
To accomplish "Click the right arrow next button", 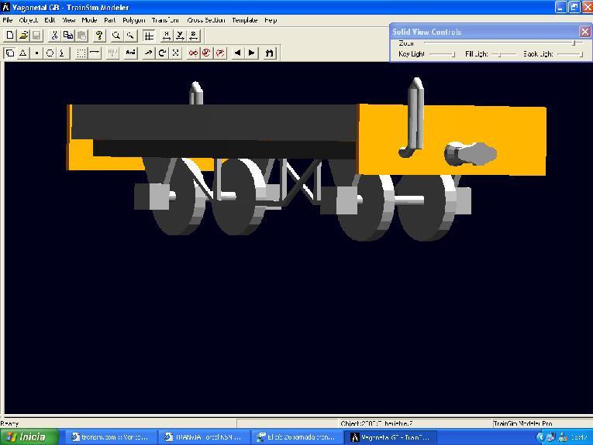I will tap(251, 53).
